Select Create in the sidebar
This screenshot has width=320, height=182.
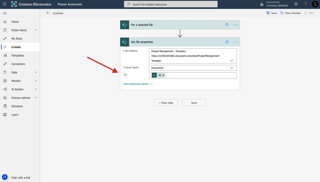[x=20, y=47]
